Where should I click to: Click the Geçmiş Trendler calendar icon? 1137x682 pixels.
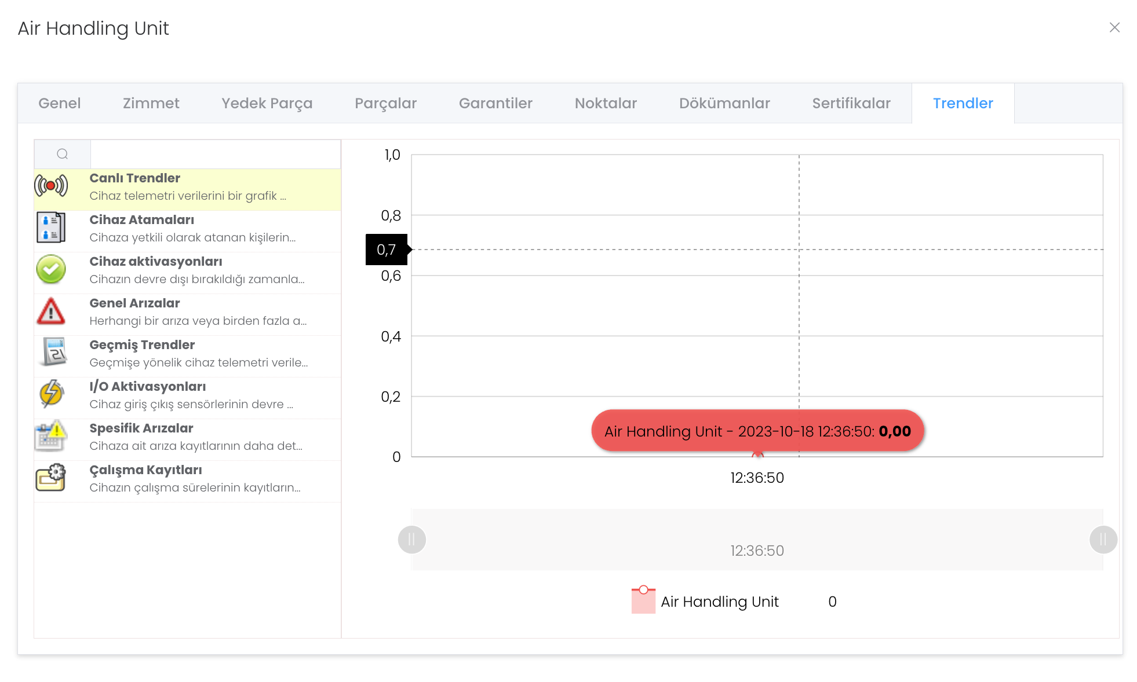[x=53, y=353]
